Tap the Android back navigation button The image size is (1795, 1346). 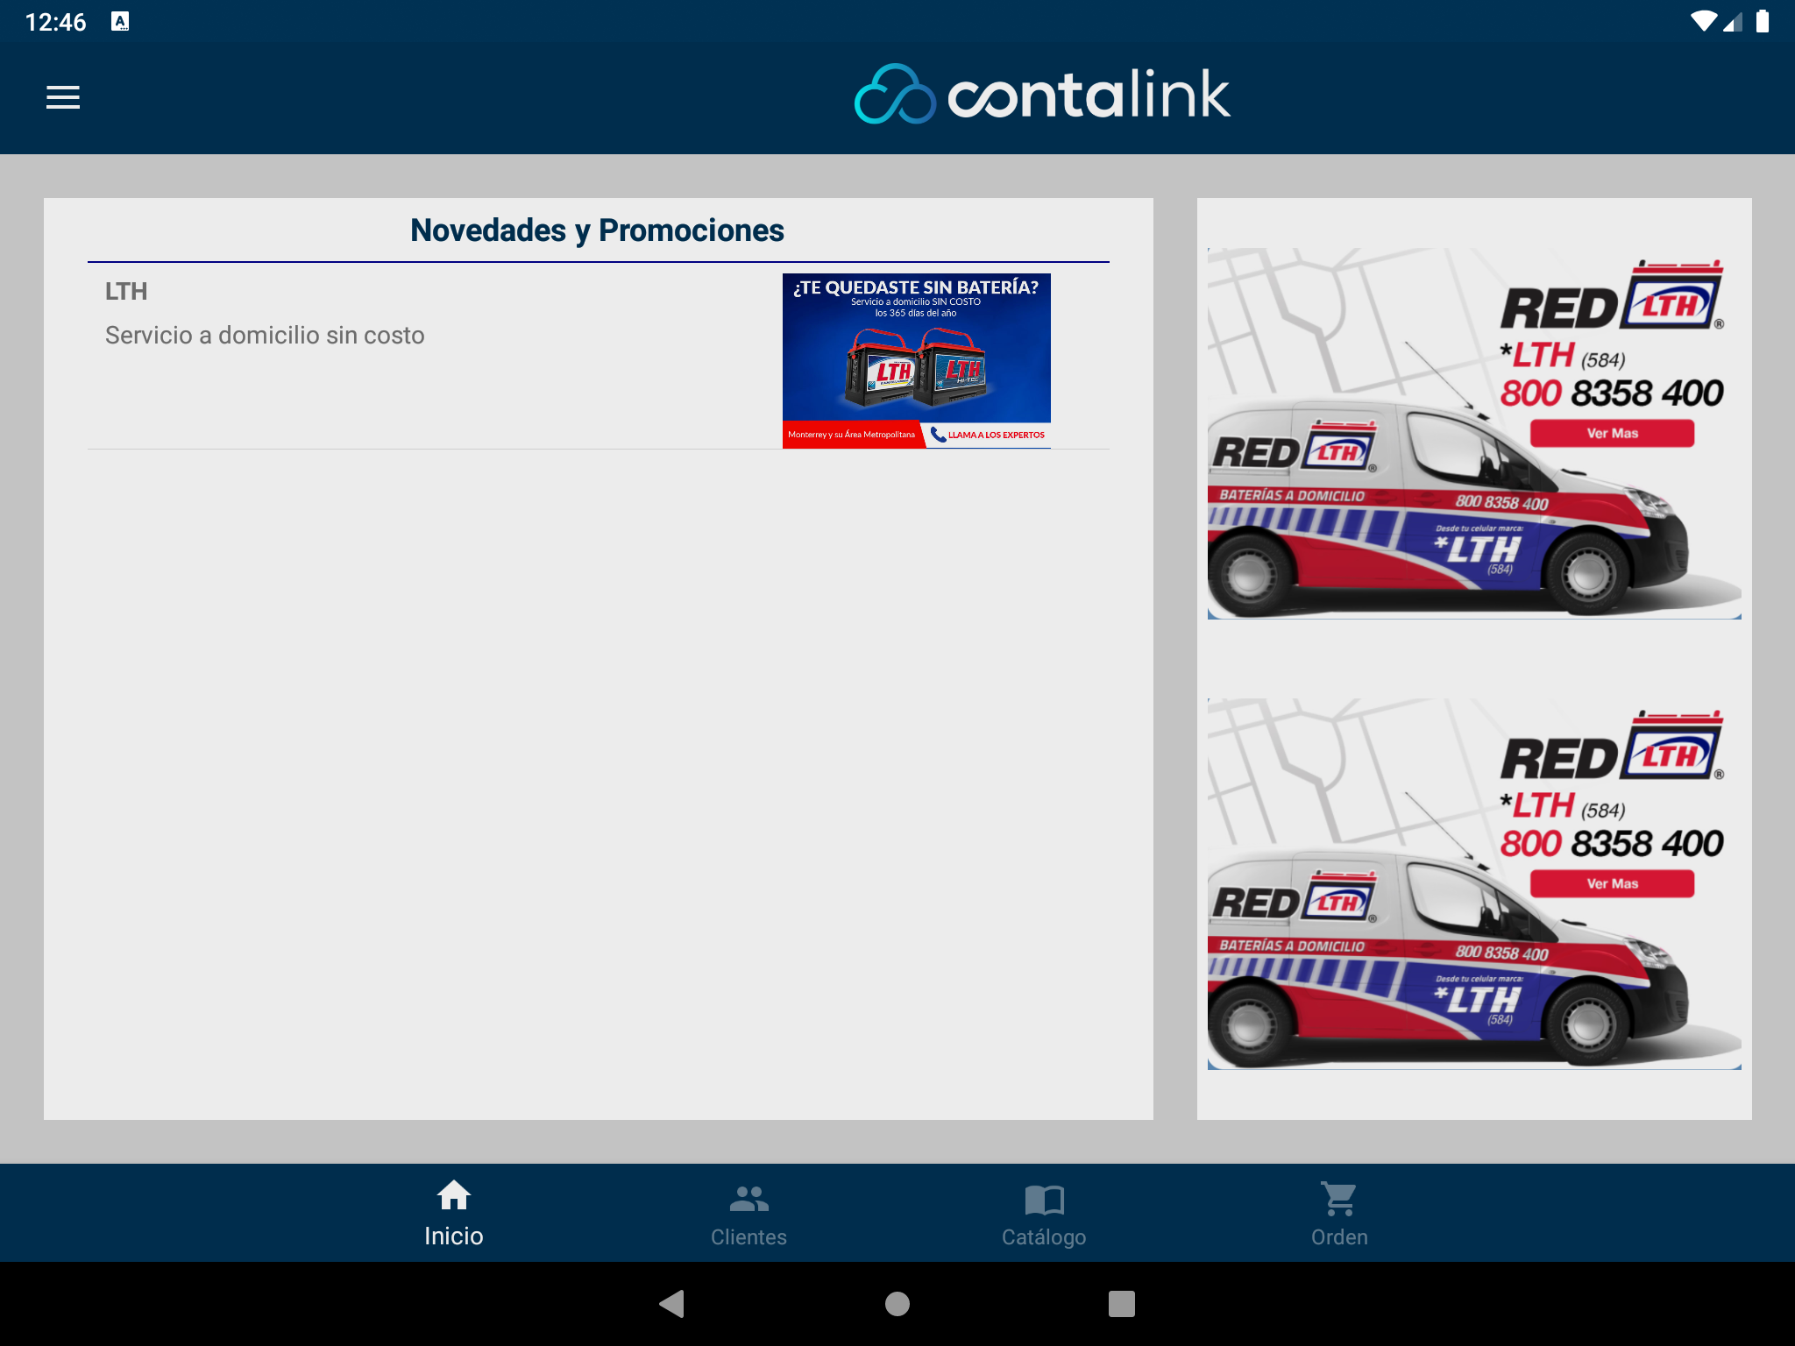click(x=672, y=1304)
